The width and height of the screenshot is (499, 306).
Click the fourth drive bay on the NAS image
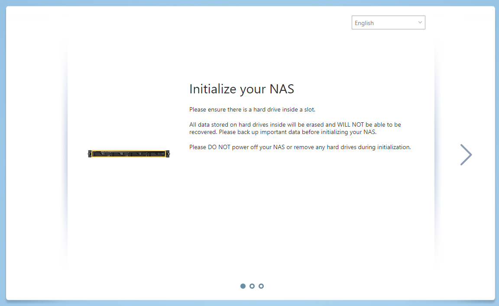[156, 154]
